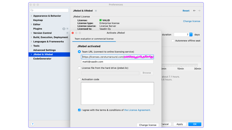232x130 pixels.
Task: Click the Team URL input field
Action: [117, 57]
